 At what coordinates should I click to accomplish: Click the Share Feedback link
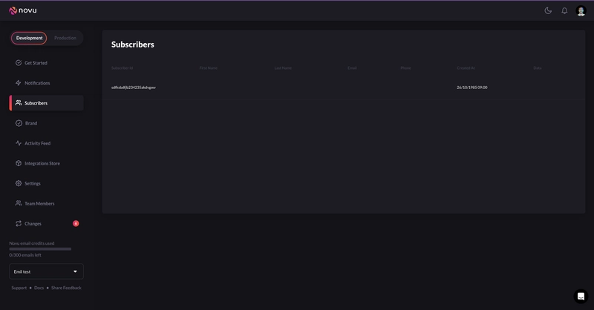66,288
